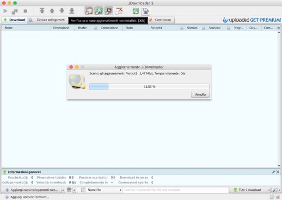Toggle lock icon on Scaricati column
The height and width of the screenshot is (200, 282).
[x=228, y=28]
